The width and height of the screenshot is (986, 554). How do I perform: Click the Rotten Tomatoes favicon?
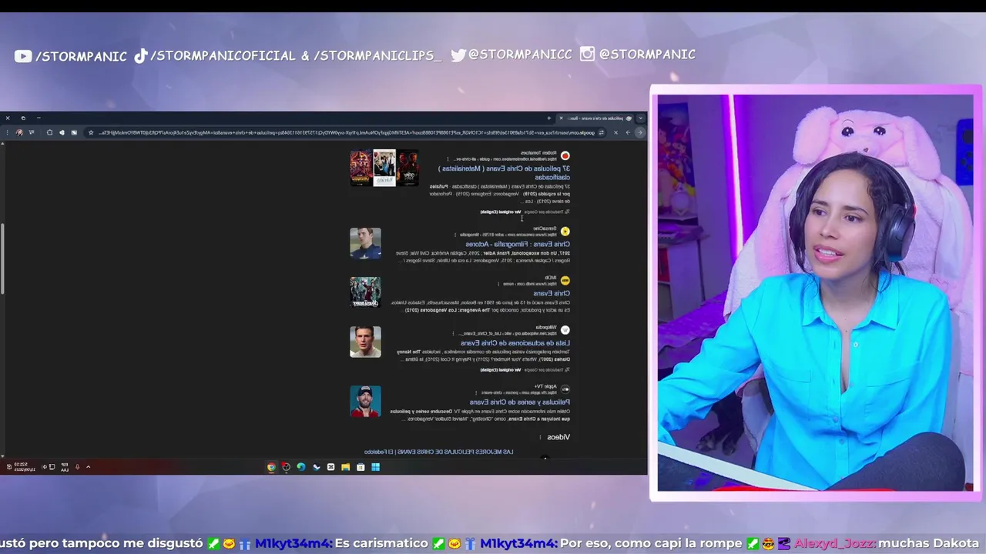565,155
